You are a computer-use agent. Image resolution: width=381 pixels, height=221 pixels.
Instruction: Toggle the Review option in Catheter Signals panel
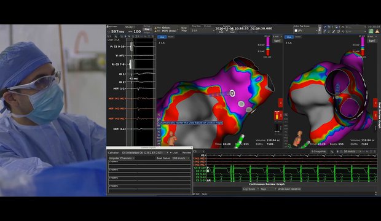pos(186,152)
